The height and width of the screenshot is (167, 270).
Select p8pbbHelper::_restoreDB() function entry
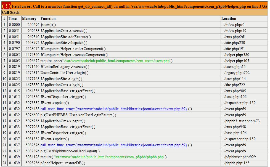coord(63,163)
